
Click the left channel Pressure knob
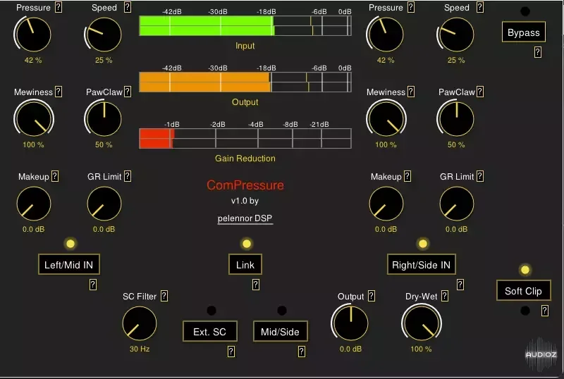pyautogui.click(x=33, y=35)
